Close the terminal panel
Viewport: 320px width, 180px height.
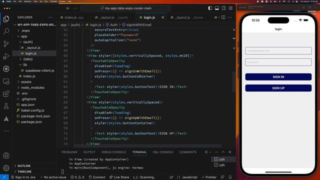click(230, 152)
